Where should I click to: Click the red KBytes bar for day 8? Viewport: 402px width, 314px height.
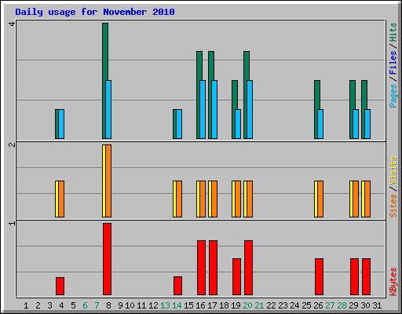pos(107,259)
